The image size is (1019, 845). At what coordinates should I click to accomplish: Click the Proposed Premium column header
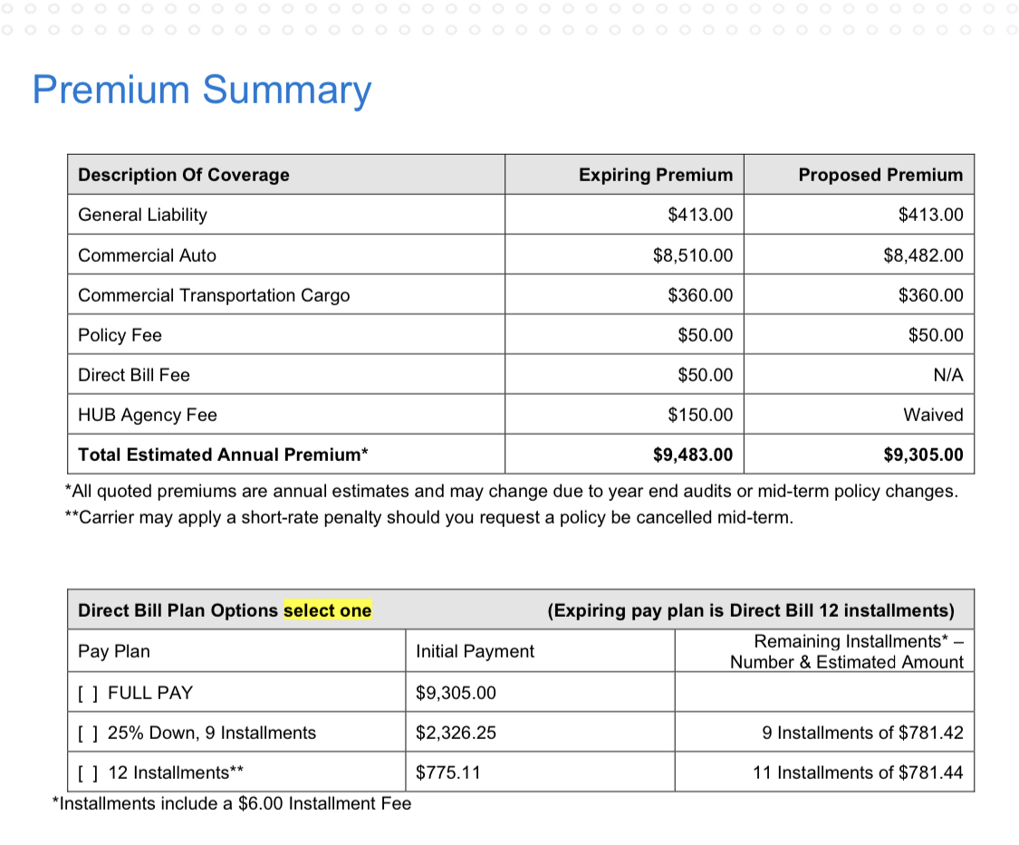pos(880,175)
